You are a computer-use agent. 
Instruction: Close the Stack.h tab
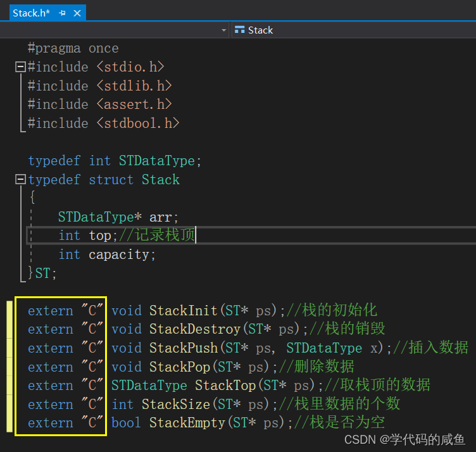point(77,13)
